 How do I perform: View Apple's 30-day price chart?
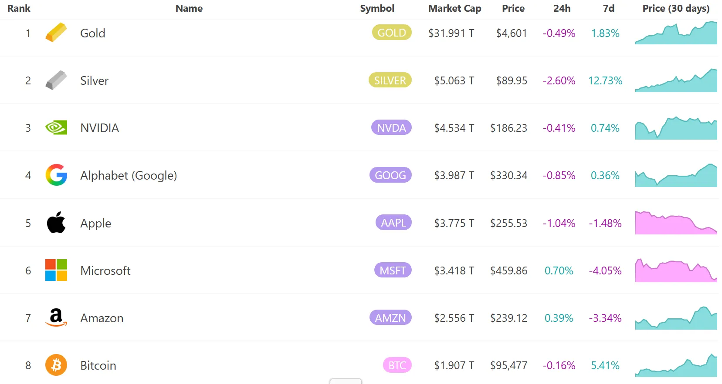coord(676,223)
